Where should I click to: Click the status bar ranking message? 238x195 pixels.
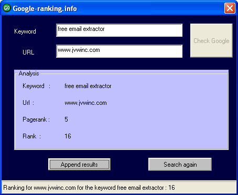coord(89,188)
